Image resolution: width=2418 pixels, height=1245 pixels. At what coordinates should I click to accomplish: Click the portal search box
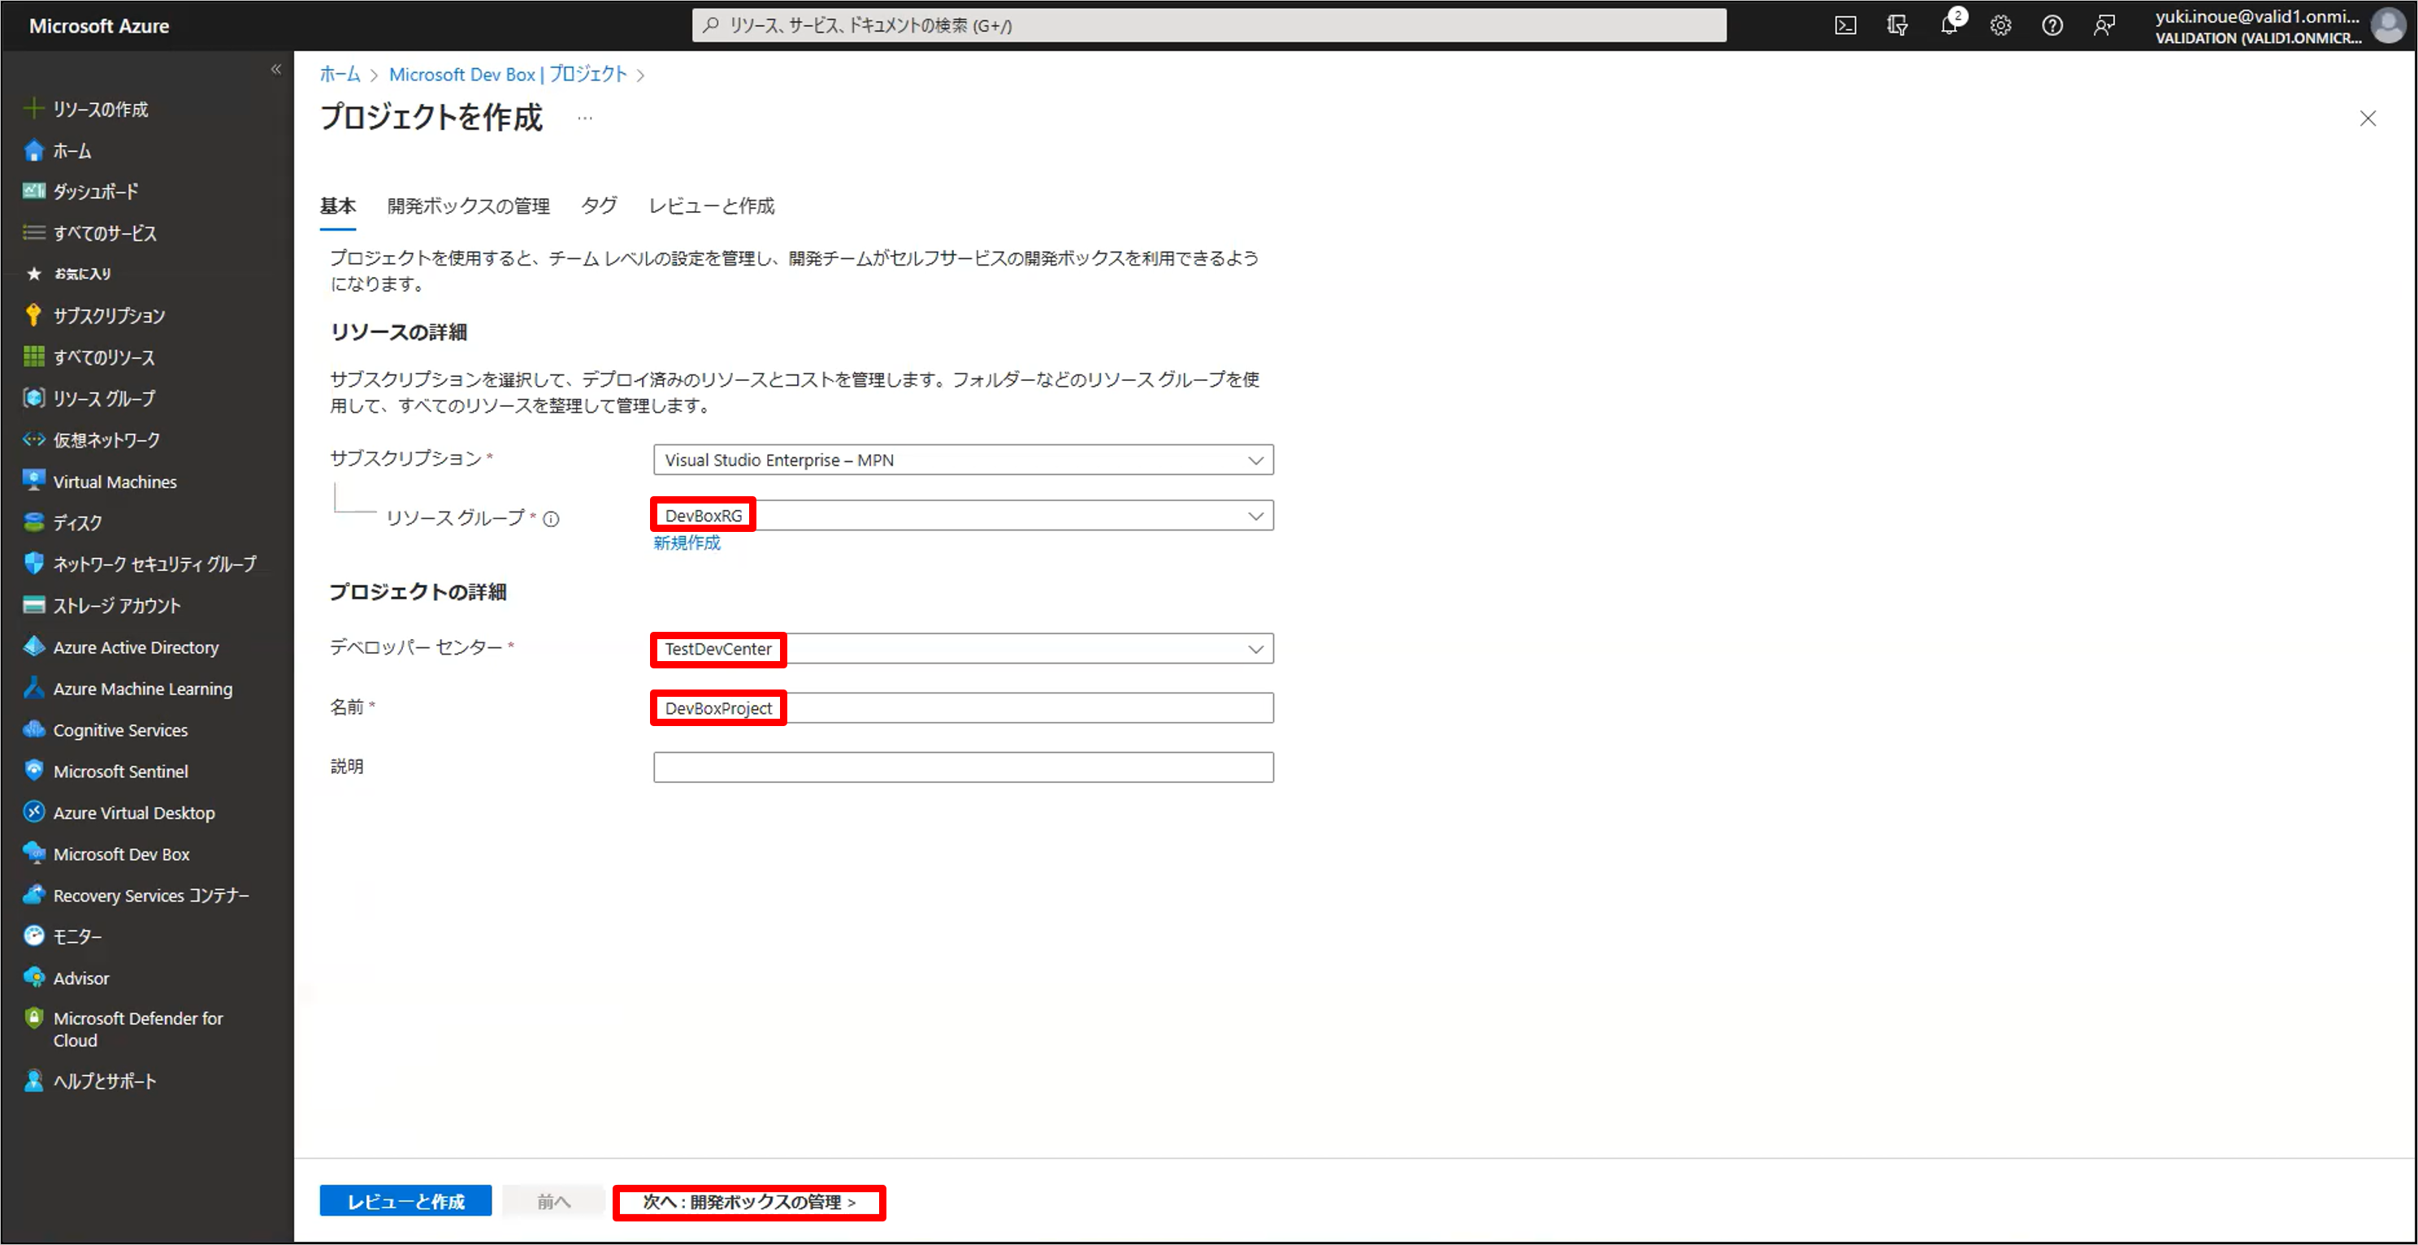point(1208,25)
